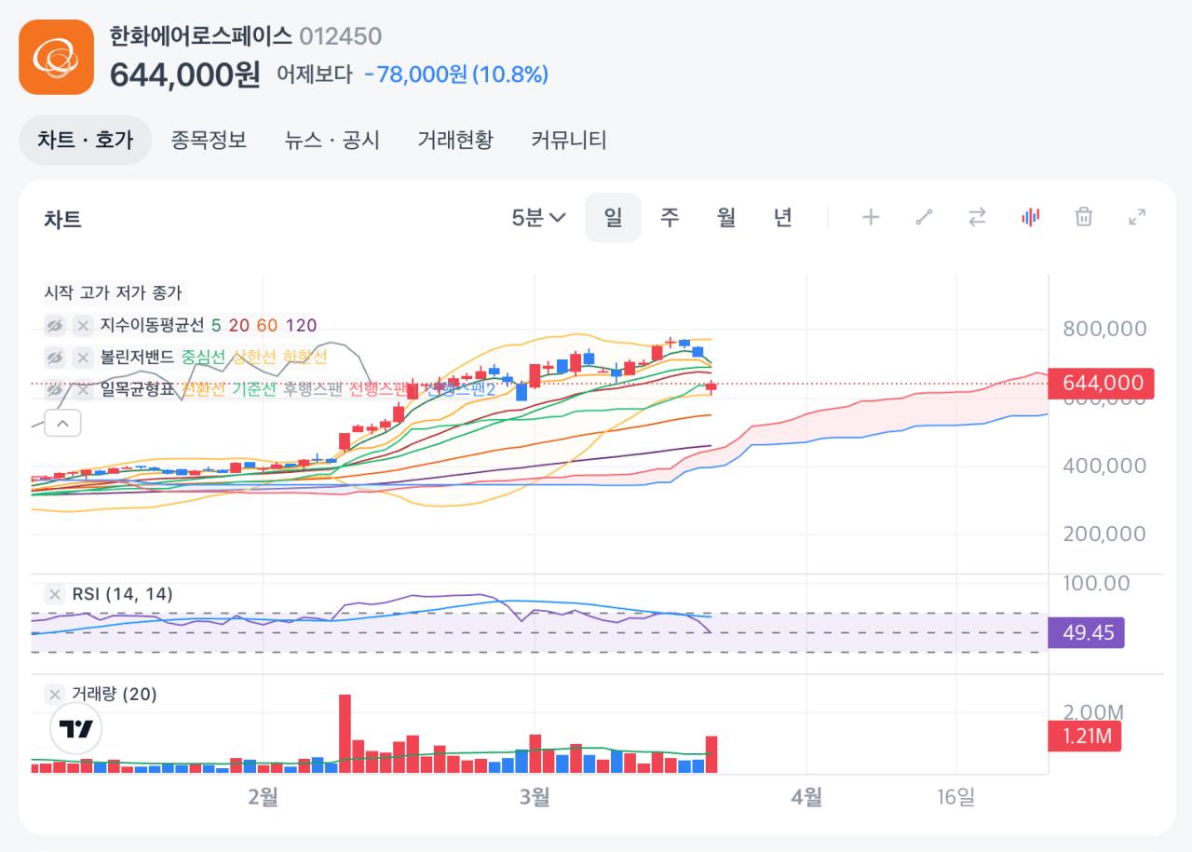The width and height of the screenshot is (1192, 852).
Task: Click the 400,000 price axis label
Action: 1104,466
